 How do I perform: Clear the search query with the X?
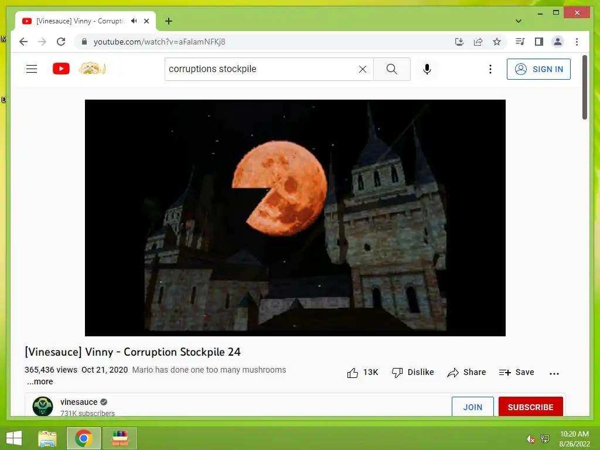point(362,69)
